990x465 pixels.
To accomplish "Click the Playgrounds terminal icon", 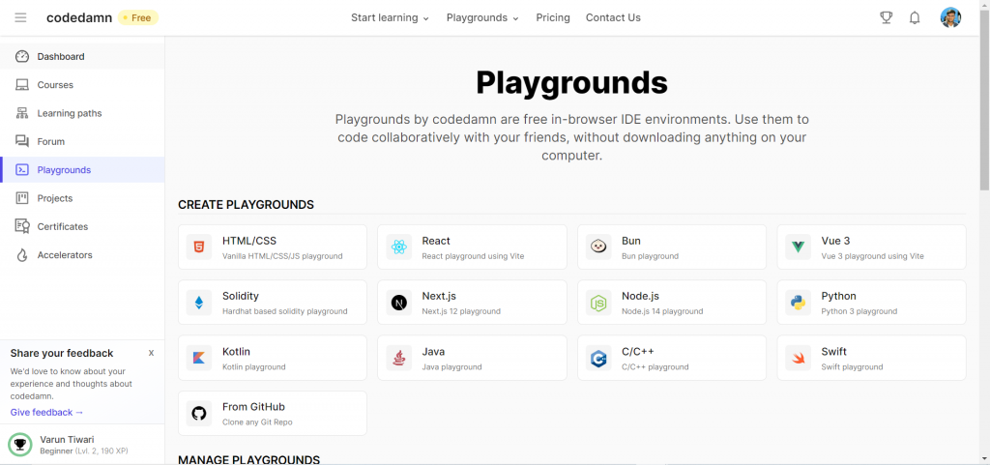I will (x=22, y=170).
